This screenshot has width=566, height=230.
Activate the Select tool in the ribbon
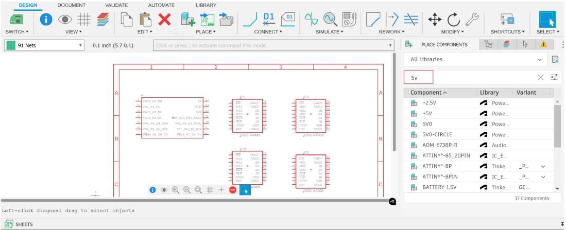point(547,19)
